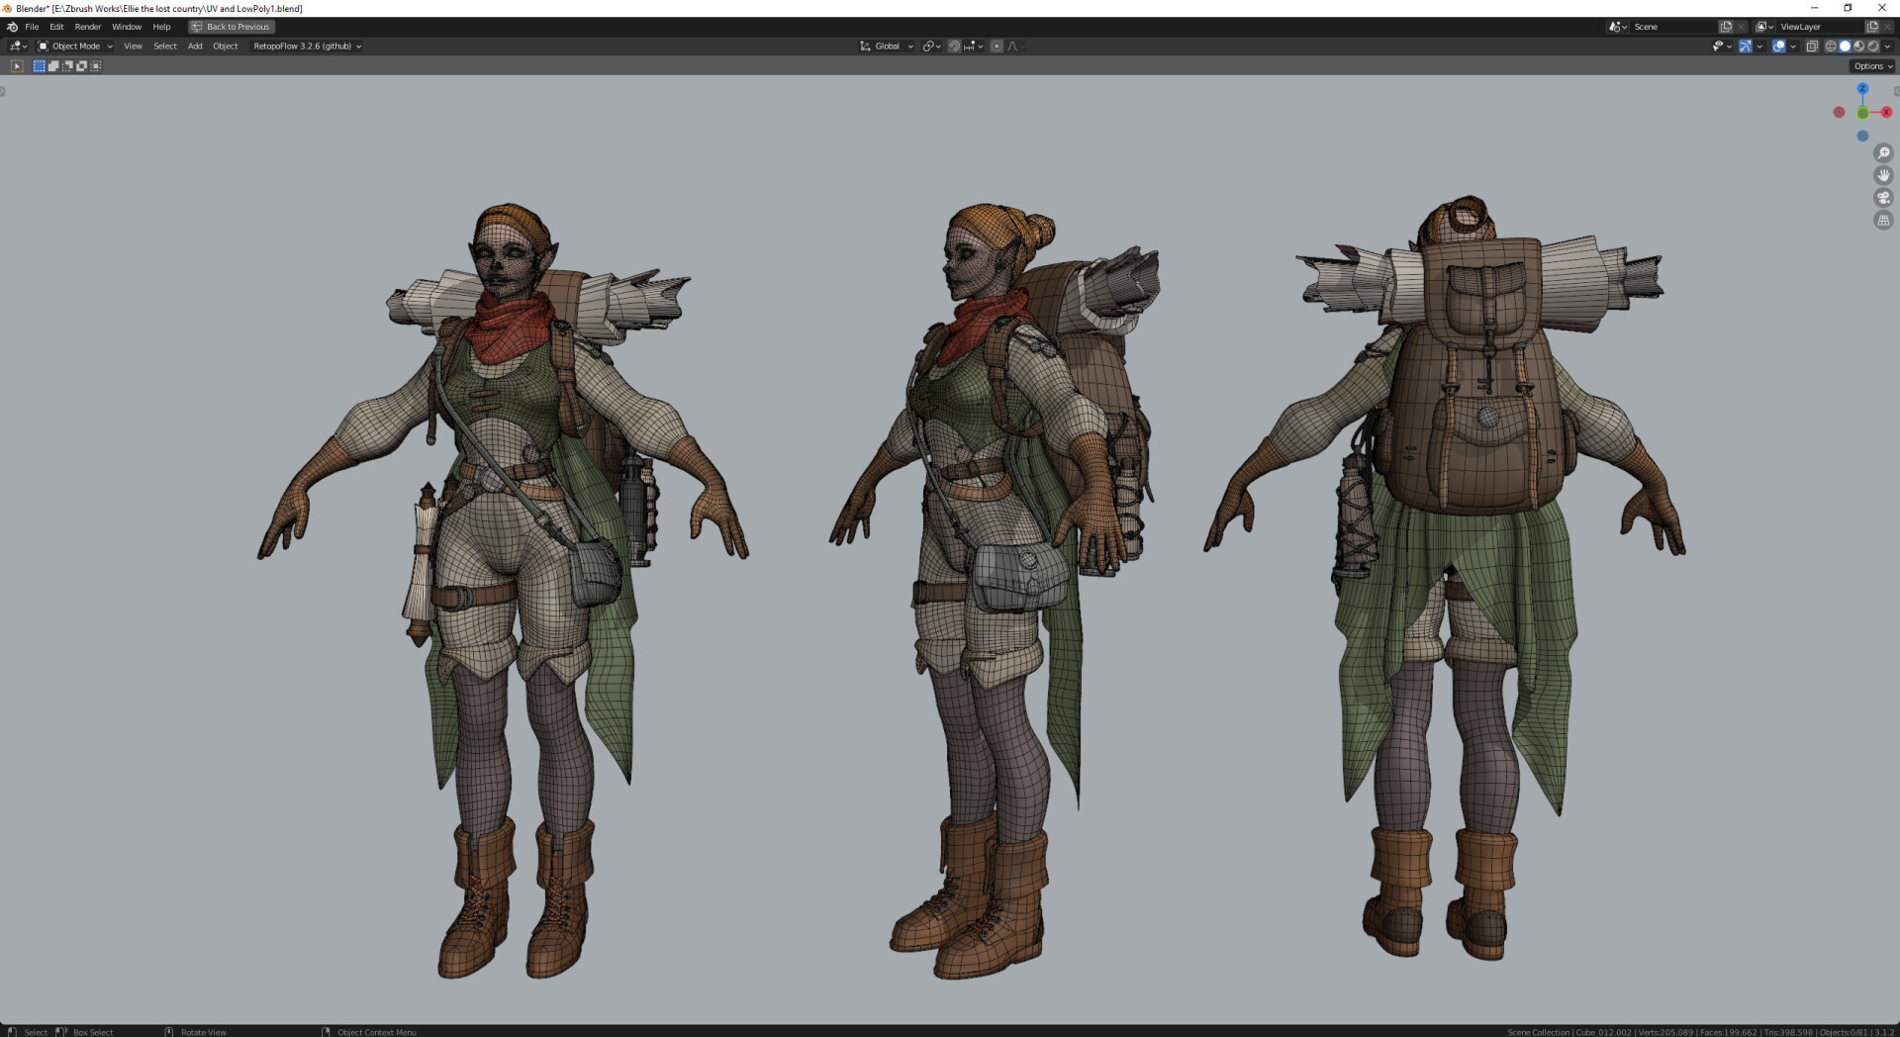1900x1037 pixels.
Task: Switch perspective/orthographic with grid icon
Action: [1883, 221]
